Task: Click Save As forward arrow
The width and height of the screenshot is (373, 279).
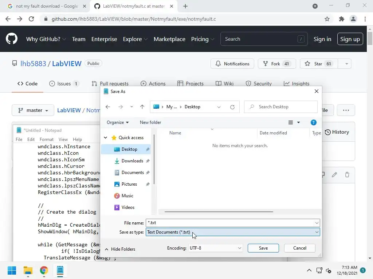Action: tap(121, 107)
